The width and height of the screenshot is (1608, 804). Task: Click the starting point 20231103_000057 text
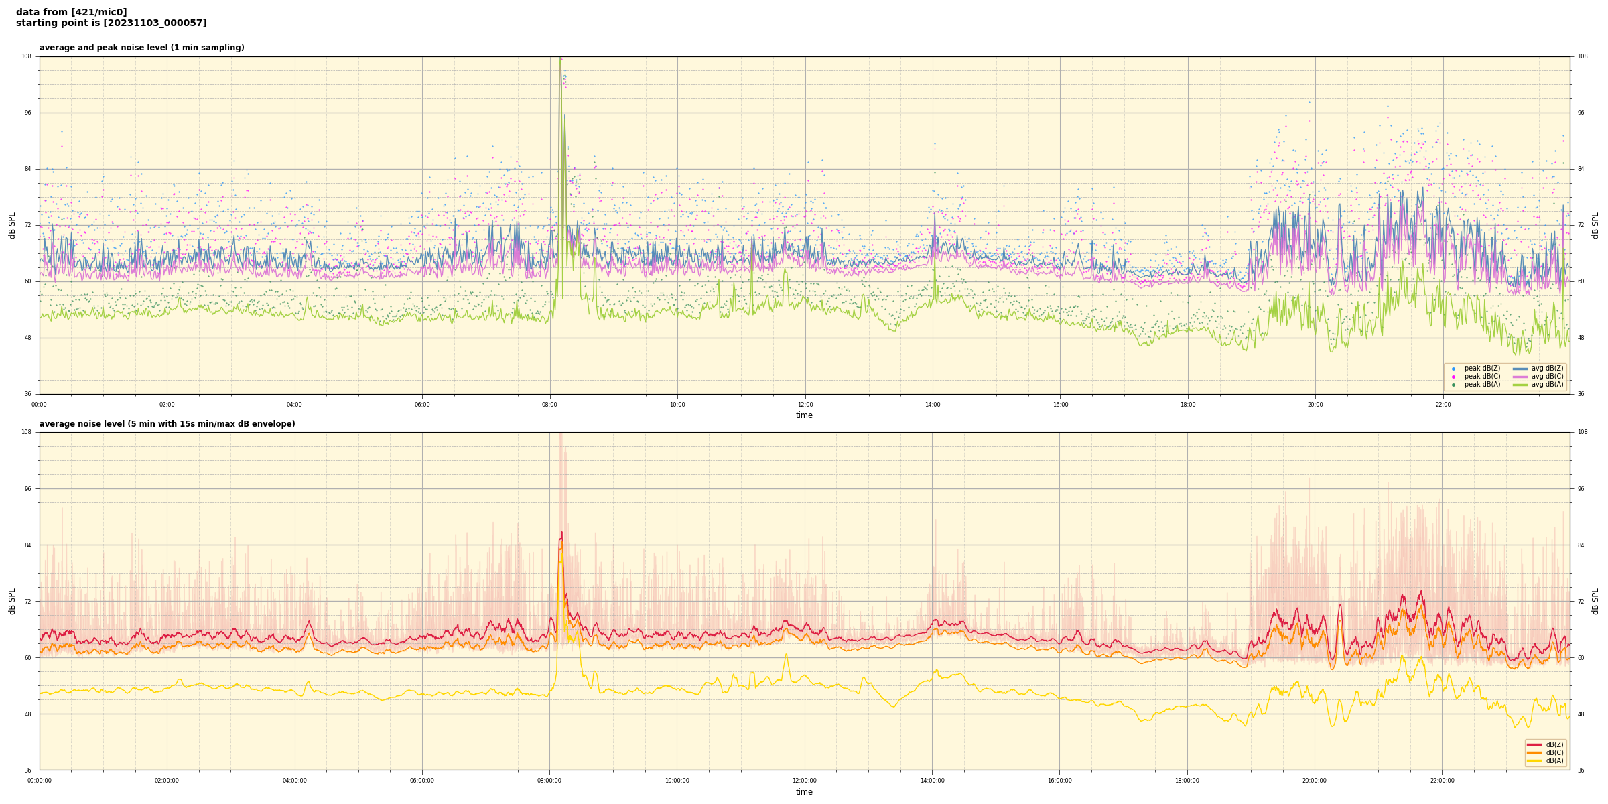pyautogui.click(x=111, y=23)
